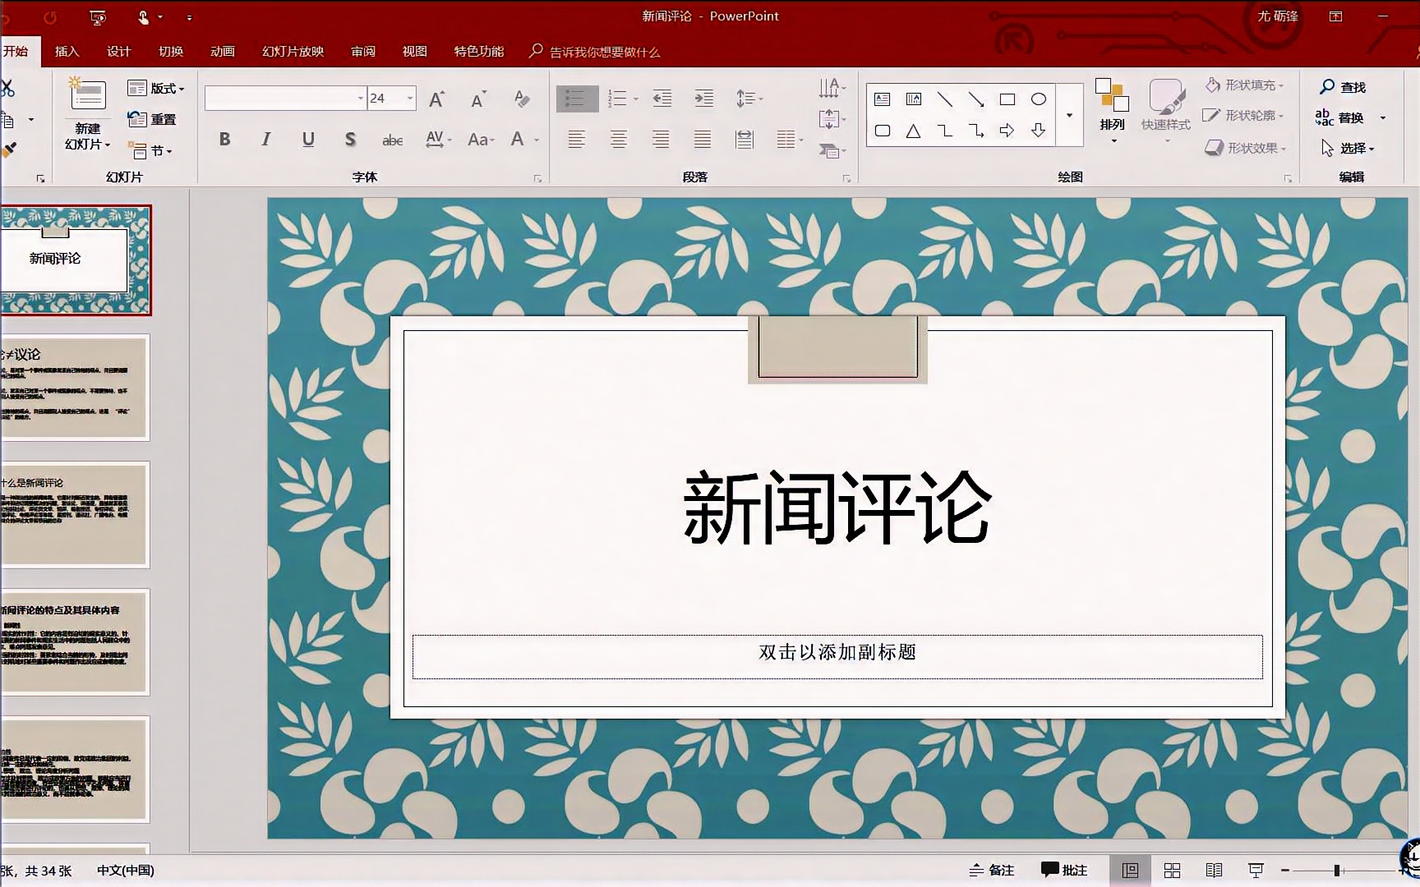Screen dimensions: 1420x887
Task: Toggle Underline formatting button
Action: 308,140
